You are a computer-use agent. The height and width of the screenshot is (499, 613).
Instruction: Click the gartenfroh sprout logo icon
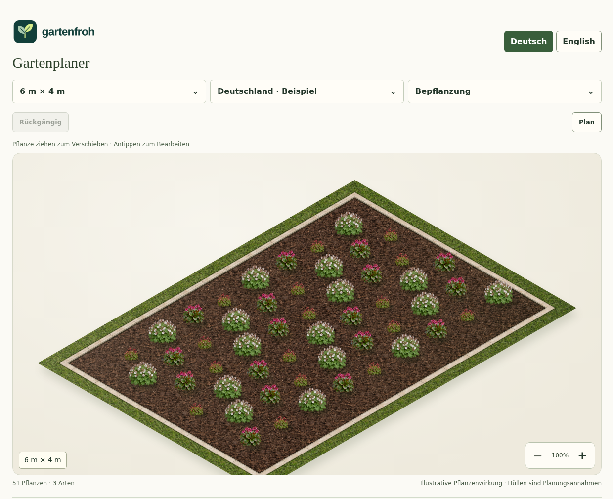25,32
